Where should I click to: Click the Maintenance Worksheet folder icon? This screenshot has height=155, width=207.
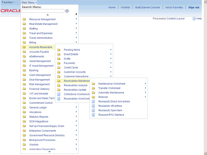93,84
